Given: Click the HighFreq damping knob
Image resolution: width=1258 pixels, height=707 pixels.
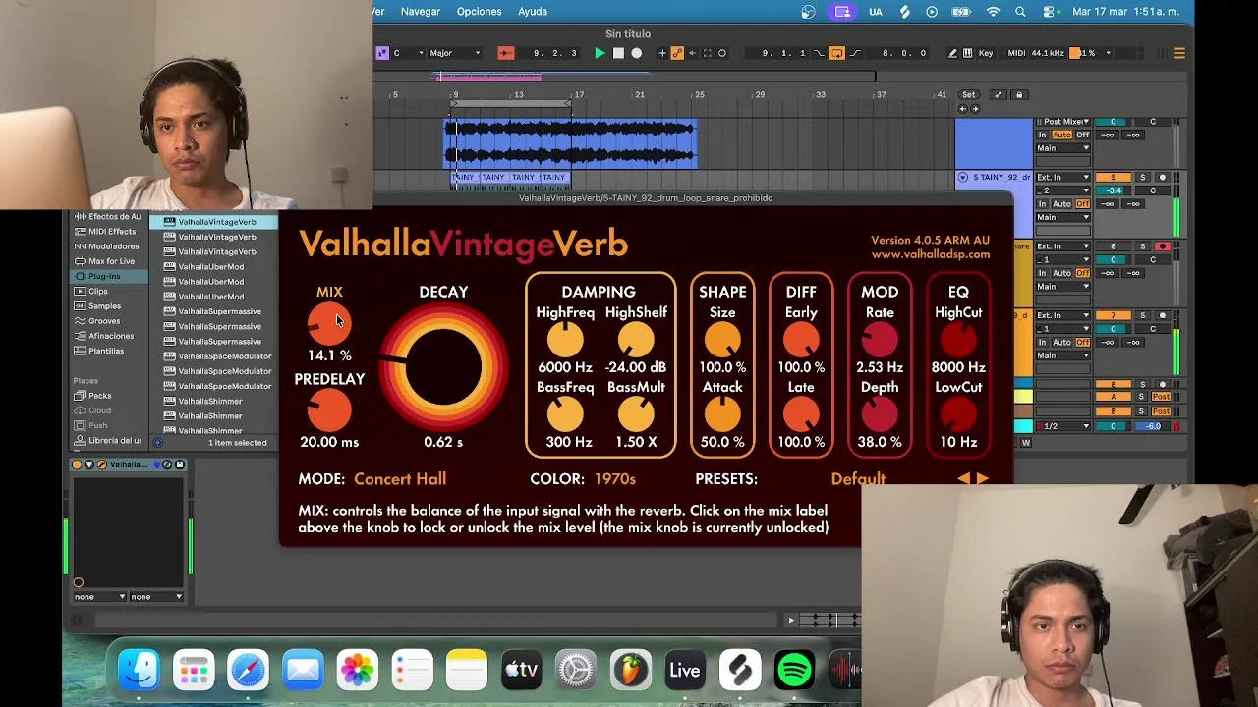Looking at the screenshot, I should (565, 340).
